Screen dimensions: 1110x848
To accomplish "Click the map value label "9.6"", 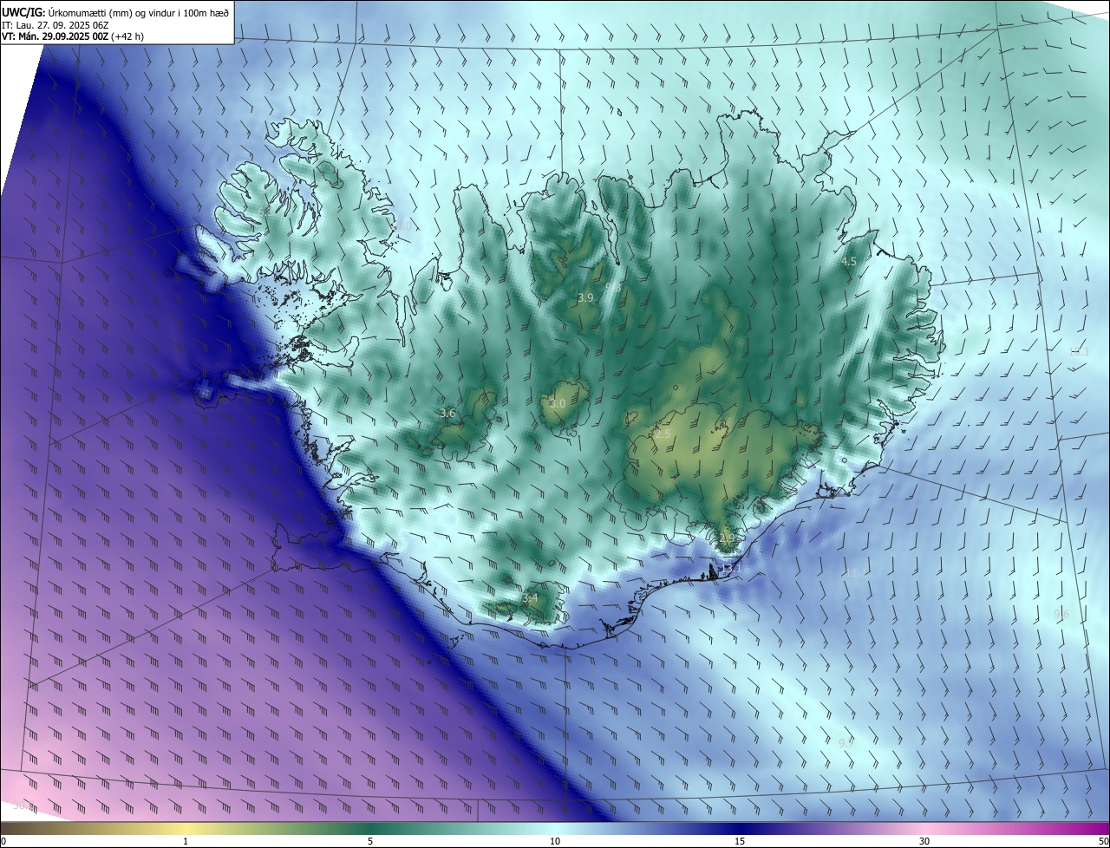I will 1061,615.
